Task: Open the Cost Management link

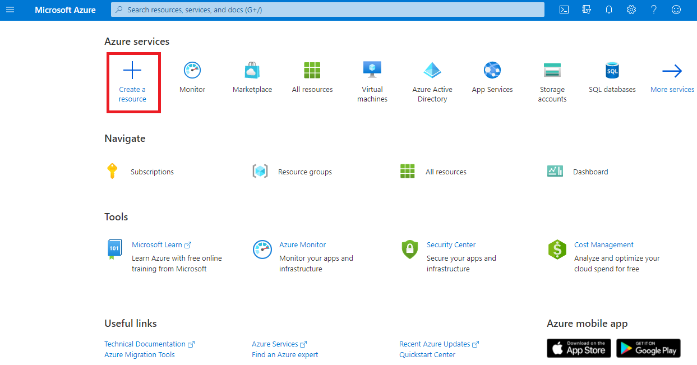Action: tap(604, 245)
